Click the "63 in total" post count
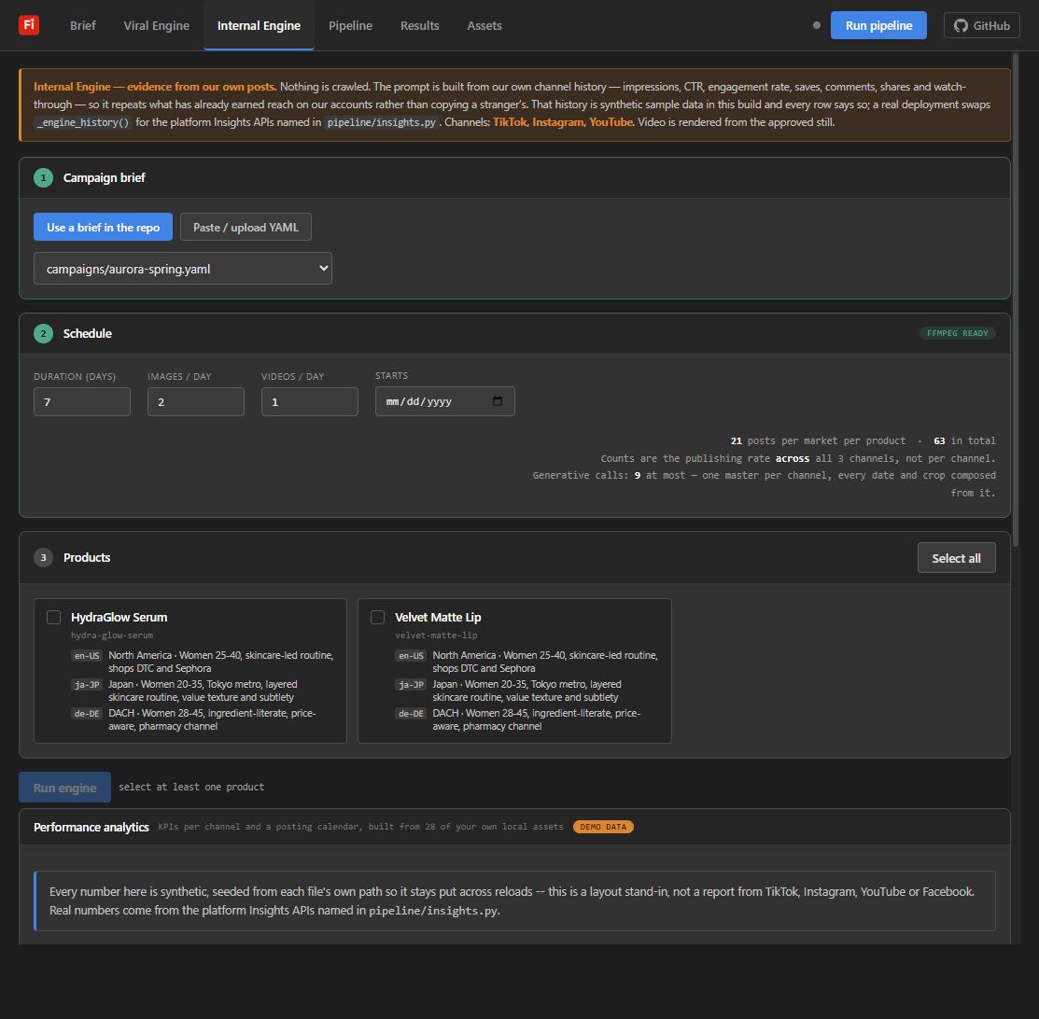 tap(965, 440)
